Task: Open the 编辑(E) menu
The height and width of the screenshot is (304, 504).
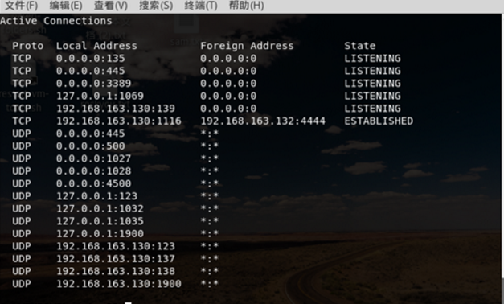Action: [x=66, y=6]
